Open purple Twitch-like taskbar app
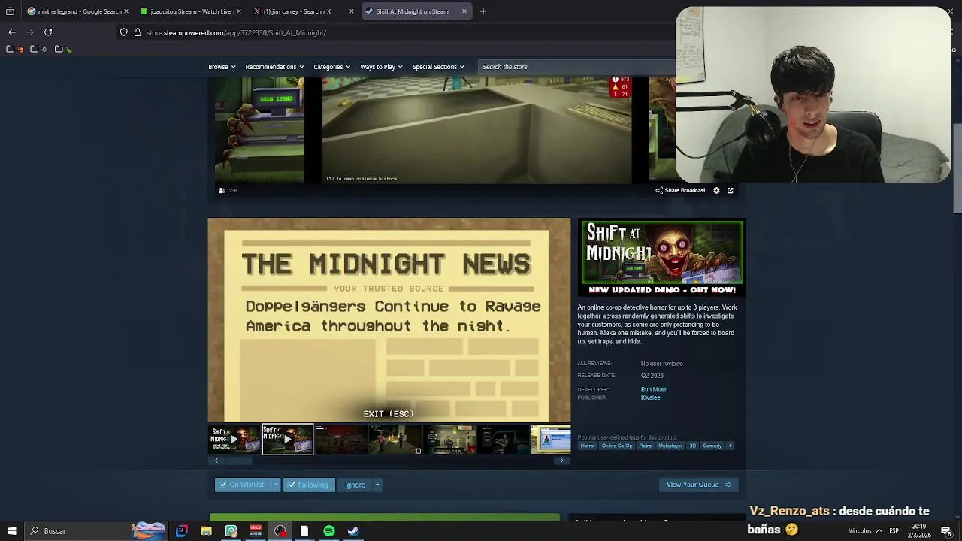Viewport: 962px width, 541px height. 181,531
